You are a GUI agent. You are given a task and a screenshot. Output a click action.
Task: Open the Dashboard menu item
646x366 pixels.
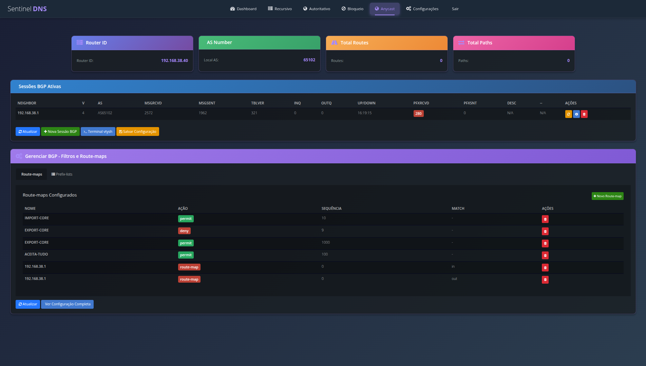click(x=243, y=9)
